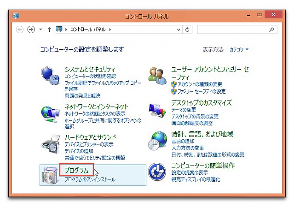This screenshot has height=207, width=294.
Task: Click the Clock, Language, Region globe icon
Action: [157, 141]
